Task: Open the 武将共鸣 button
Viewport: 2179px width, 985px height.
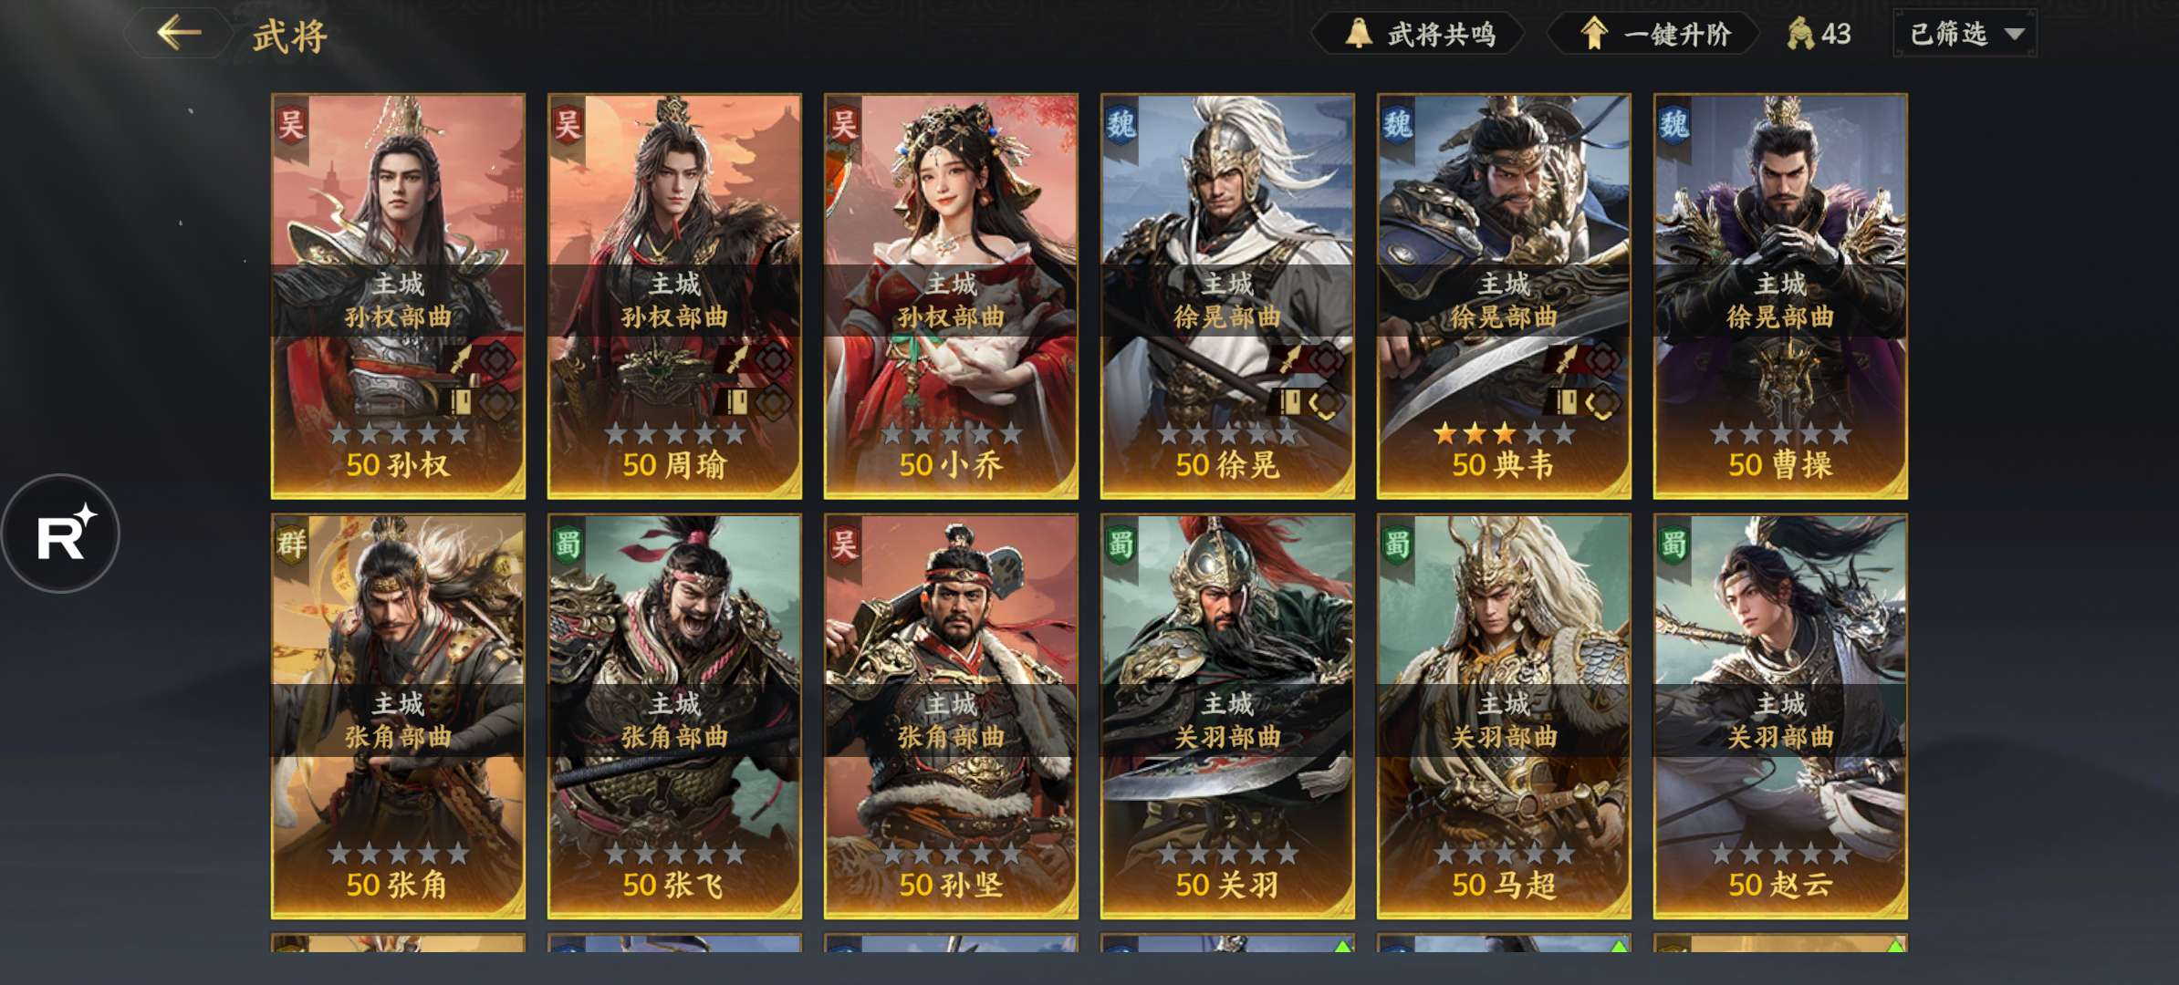Action: [1418, 34]
